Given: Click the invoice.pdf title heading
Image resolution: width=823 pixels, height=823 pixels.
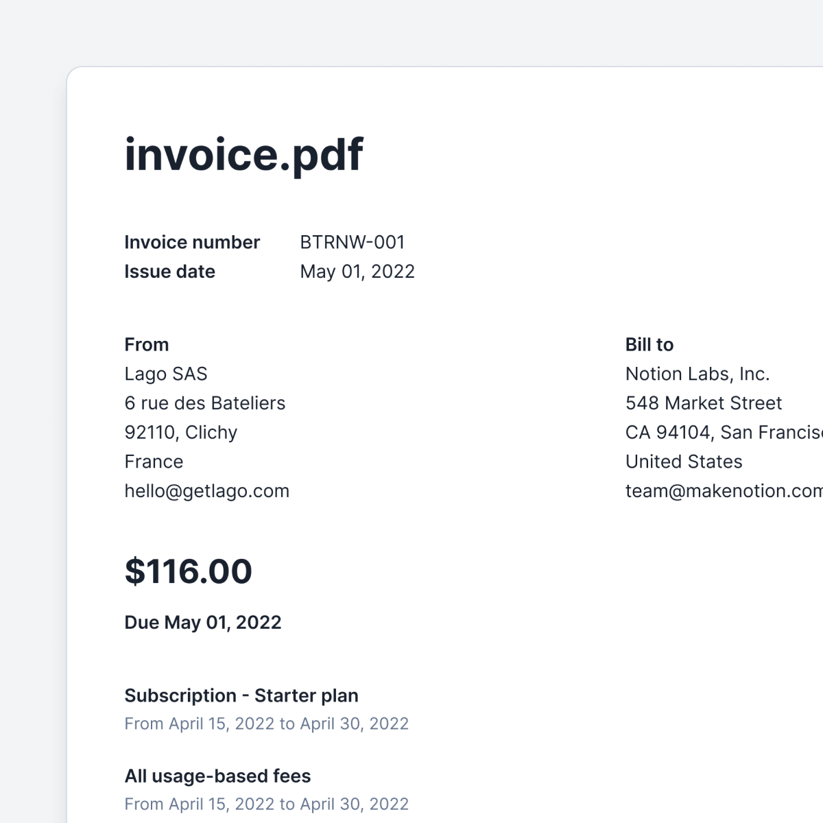Looking at the screenshot, I should tap(243, 155).
